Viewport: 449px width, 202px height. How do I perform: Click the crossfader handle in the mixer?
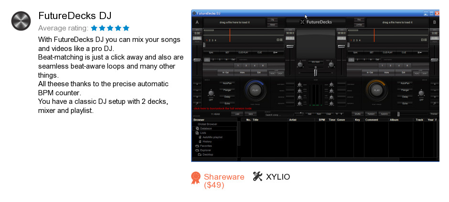pos(316,73)
